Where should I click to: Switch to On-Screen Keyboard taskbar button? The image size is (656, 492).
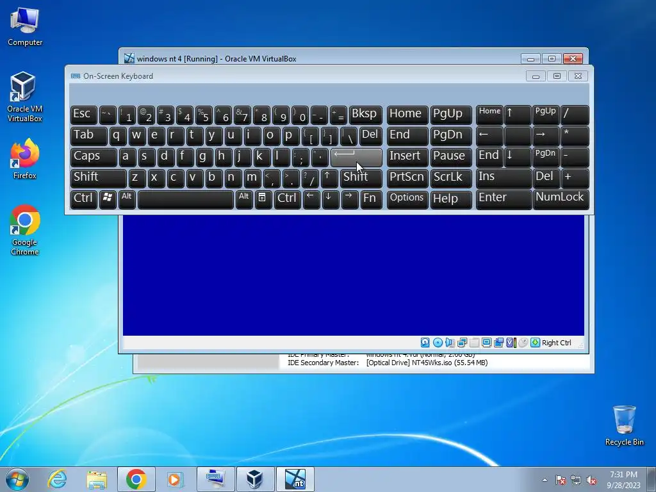[215, 479]
